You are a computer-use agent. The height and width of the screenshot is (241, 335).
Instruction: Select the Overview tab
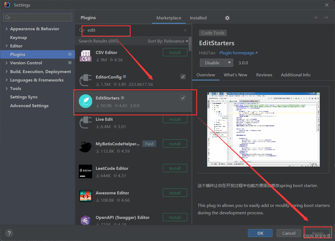tap(206, 75)
